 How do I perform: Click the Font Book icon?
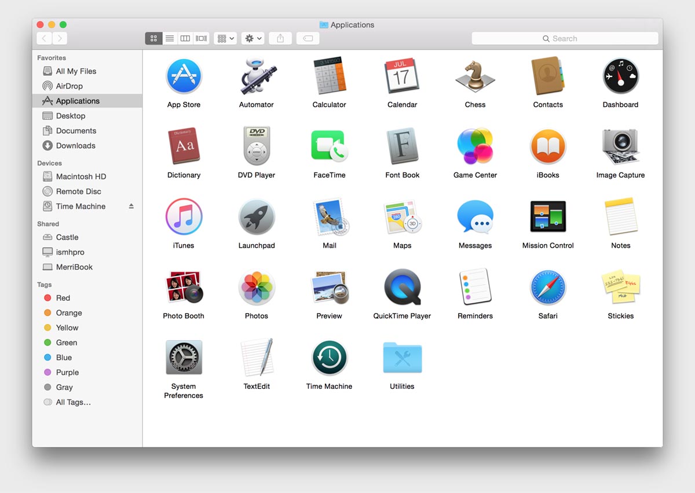point(402,146)
